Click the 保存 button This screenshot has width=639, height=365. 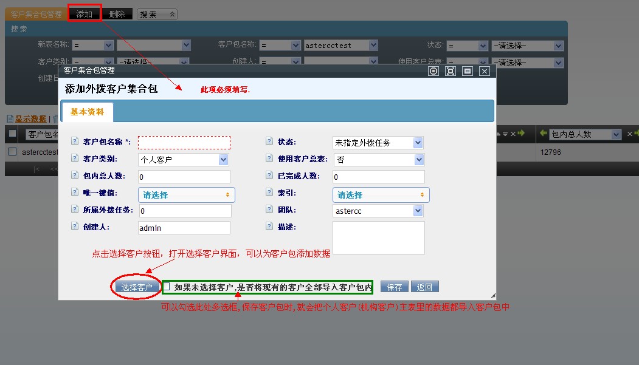coord(394,287)
